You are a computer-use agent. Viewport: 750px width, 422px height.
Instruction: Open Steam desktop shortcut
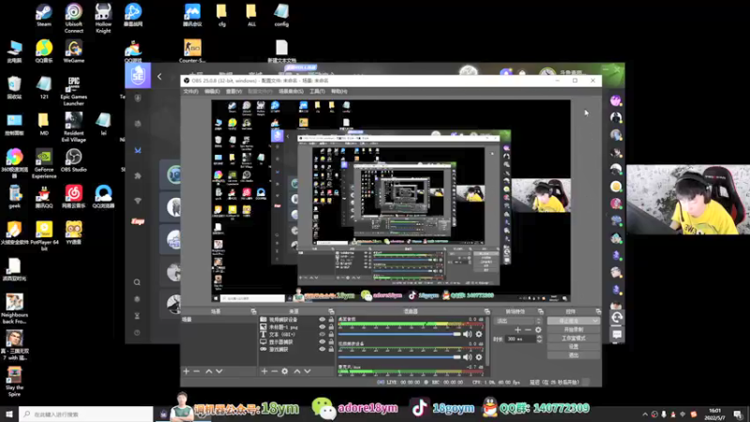43,15
